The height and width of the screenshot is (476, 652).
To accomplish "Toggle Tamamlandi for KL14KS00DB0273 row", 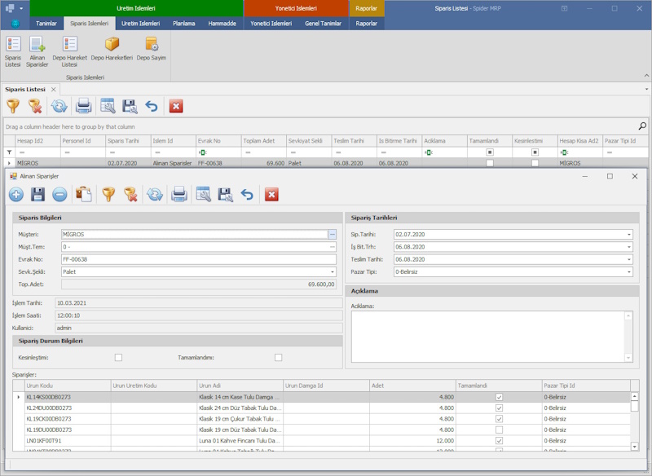I will [499, 397].
